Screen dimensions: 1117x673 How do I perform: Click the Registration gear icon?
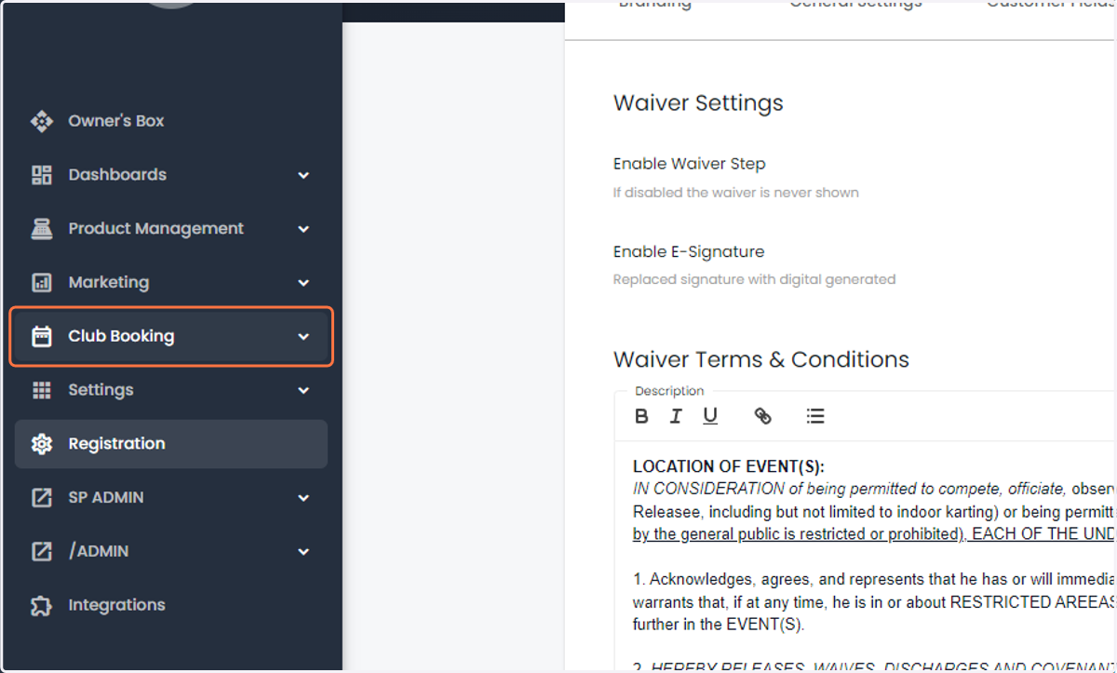(41, 444)
